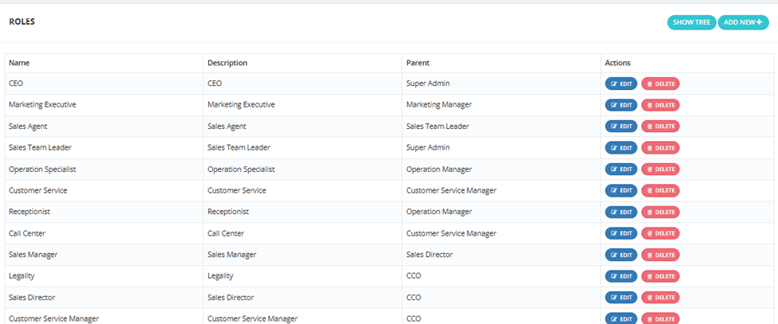Edit the Sales Director role
This screenshot has width=778, height=324.
click(x=621, y=297)
